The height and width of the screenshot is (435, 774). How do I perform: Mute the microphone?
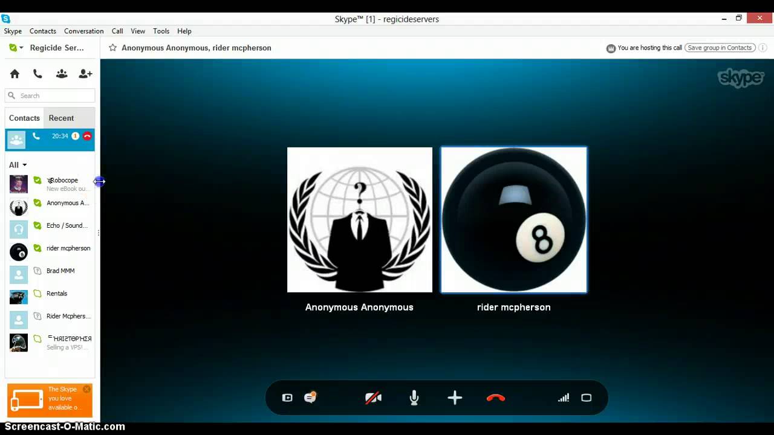click(414, 398)
